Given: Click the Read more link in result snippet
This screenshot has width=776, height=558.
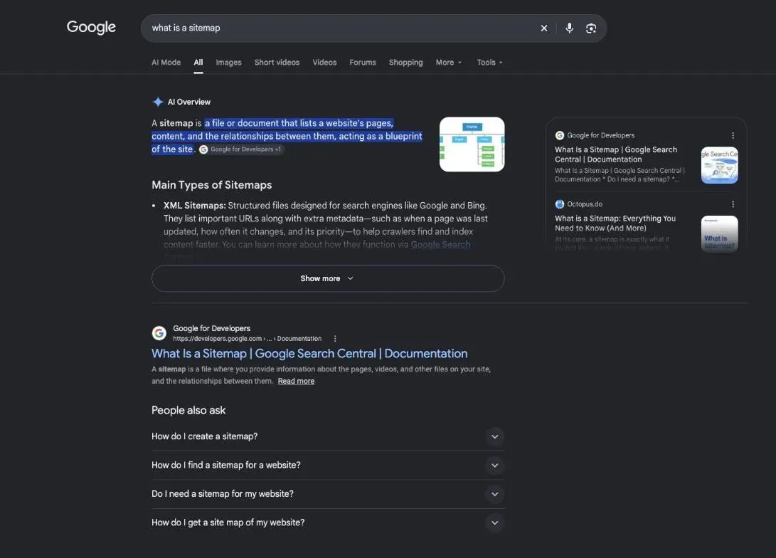Looking at the screenshot, I should pyautogui.click(x=296, y=381).
